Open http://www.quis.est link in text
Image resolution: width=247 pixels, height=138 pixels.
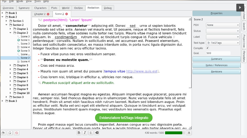tap(142, 71)
